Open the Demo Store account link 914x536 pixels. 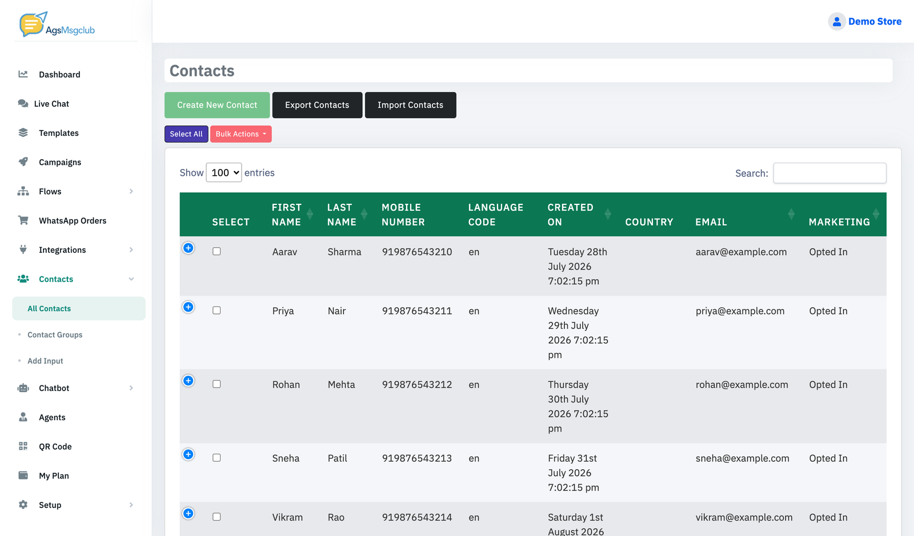pyautogui.click(x=875, y=22)
